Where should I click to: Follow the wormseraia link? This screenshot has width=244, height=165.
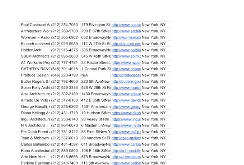tap(126, 37)
